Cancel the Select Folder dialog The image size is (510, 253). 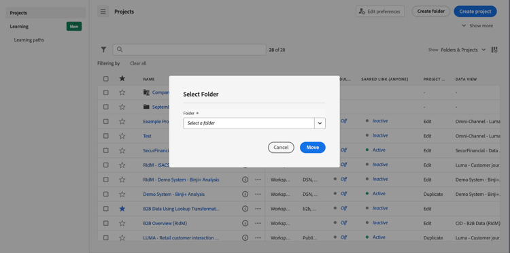click(281, 148)
